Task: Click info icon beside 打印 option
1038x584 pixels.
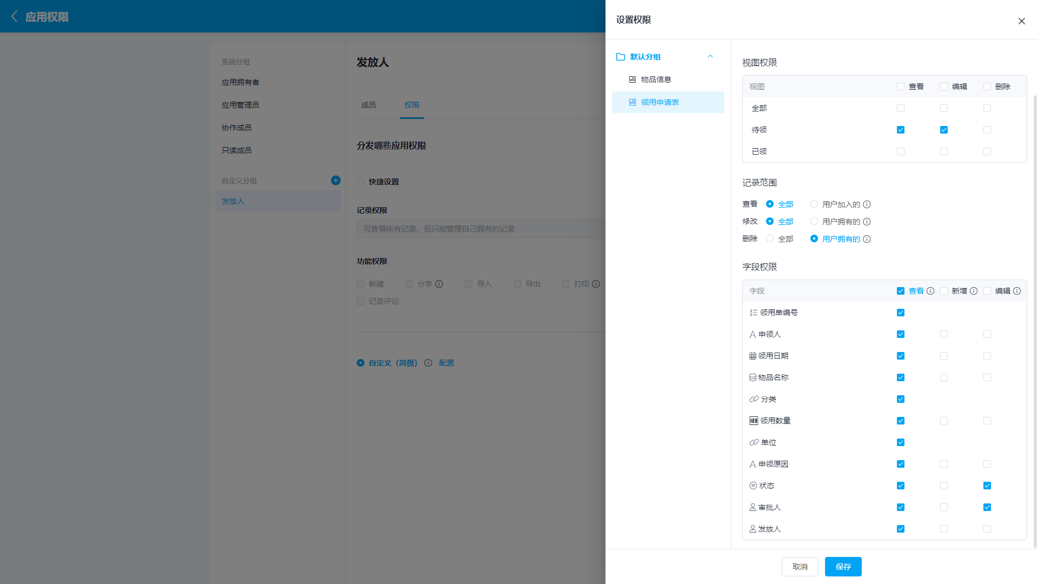Action: (x=596, y=284)
